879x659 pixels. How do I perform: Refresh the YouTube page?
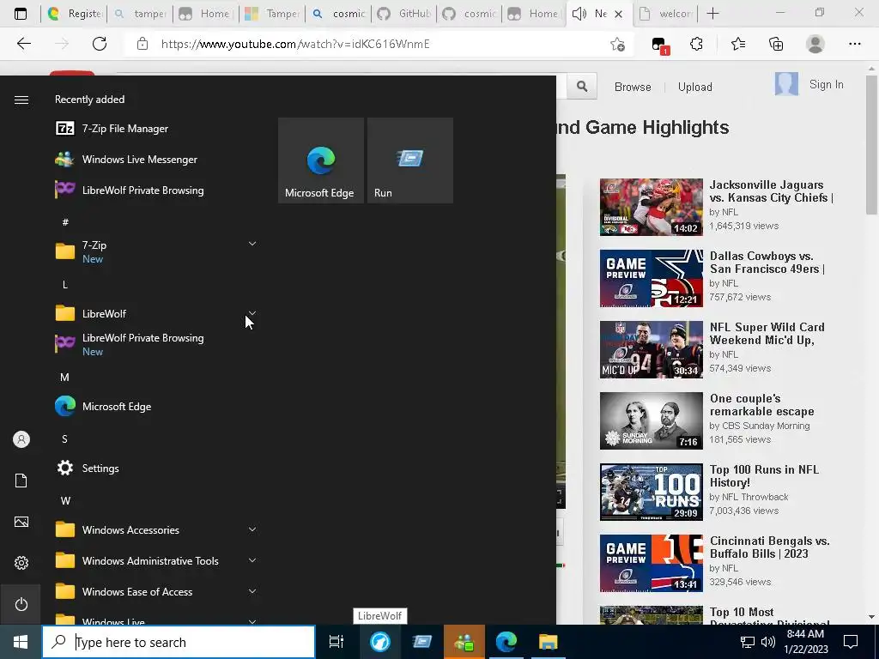[100, 44]
